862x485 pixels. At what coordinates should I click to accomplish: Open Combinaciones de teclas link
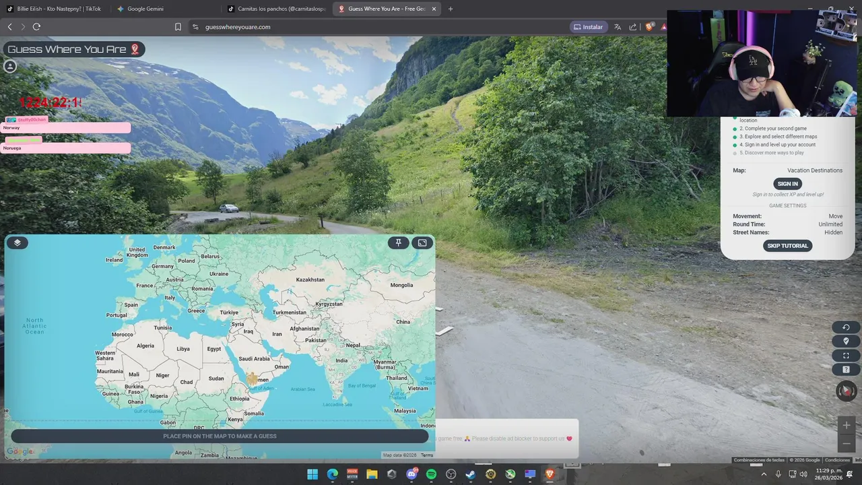pyautogui.click(x=759, y=460)
